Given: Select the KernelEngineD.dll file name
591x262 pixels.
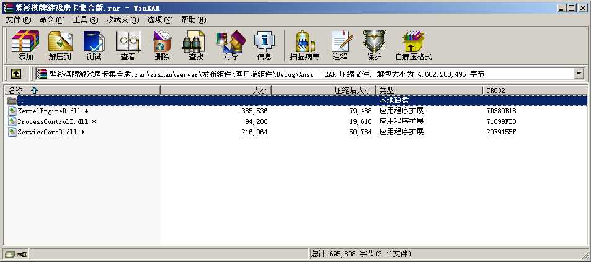Looking at the screenshot, I should (53, 111).
